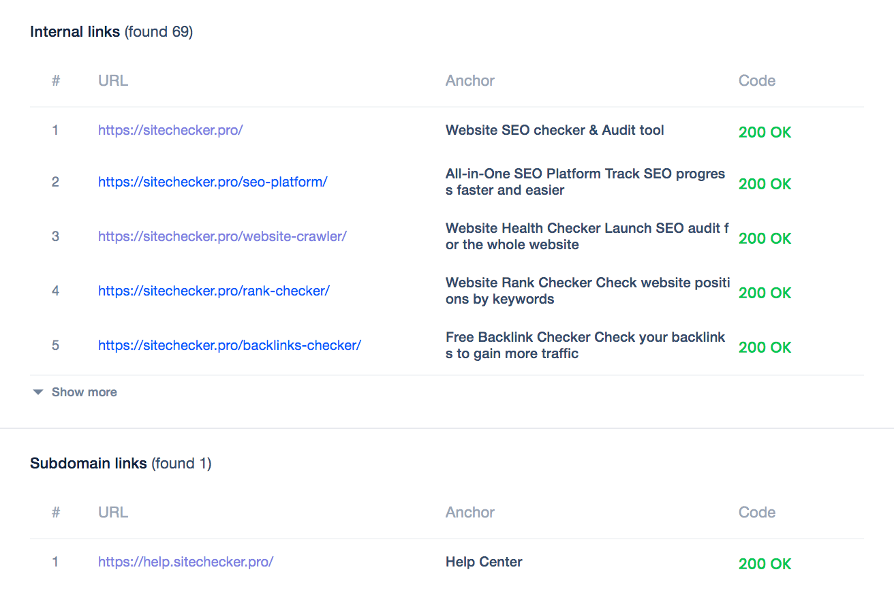894x606 pixels.
Task: Expand the Show more list
Action: point(75,392)
